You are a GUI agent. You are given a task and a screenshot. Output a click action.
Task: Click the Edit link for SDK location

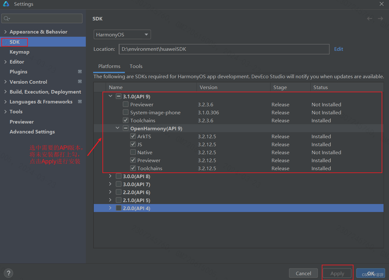(x=339, y=49)
